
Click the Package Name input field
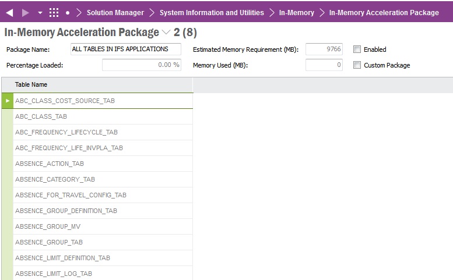pos(125,49)
